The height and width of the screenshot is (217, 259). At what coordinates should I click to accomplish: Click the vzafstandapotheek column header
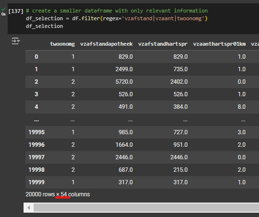click(106, 44)
